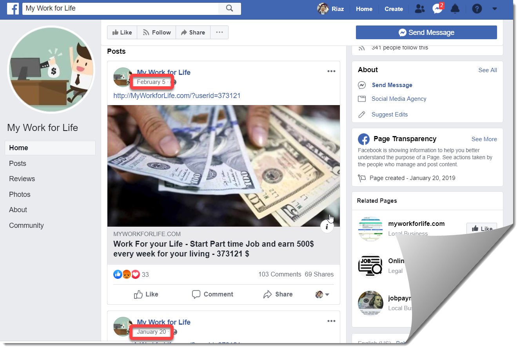Click Suggest Edits link

point(390,115)
